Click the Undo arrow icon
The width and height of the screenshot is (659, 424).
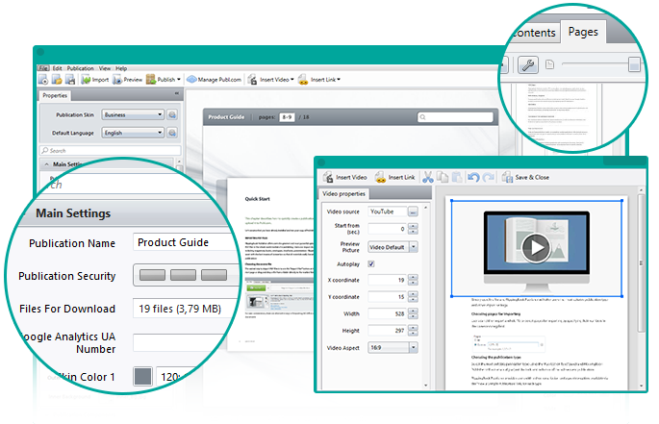pyautogui.click(x=473, y=177)
